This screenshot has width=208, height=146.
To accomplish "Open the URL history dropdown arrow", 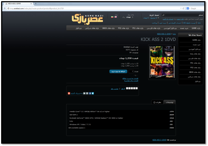I will coord(181,9).
